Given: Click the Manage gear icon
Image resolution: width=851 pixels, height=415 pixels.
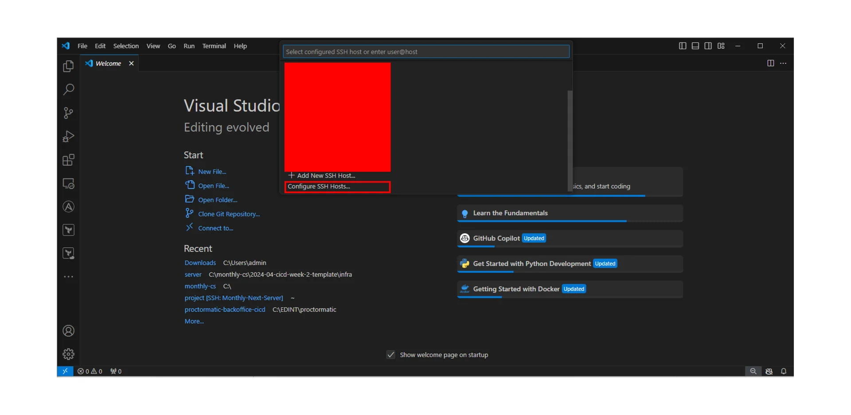Looking at the screenshot, I should (68, 354).
